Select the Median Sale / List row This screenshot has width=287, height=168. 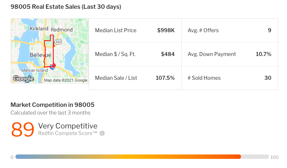(x=135, y=78)
